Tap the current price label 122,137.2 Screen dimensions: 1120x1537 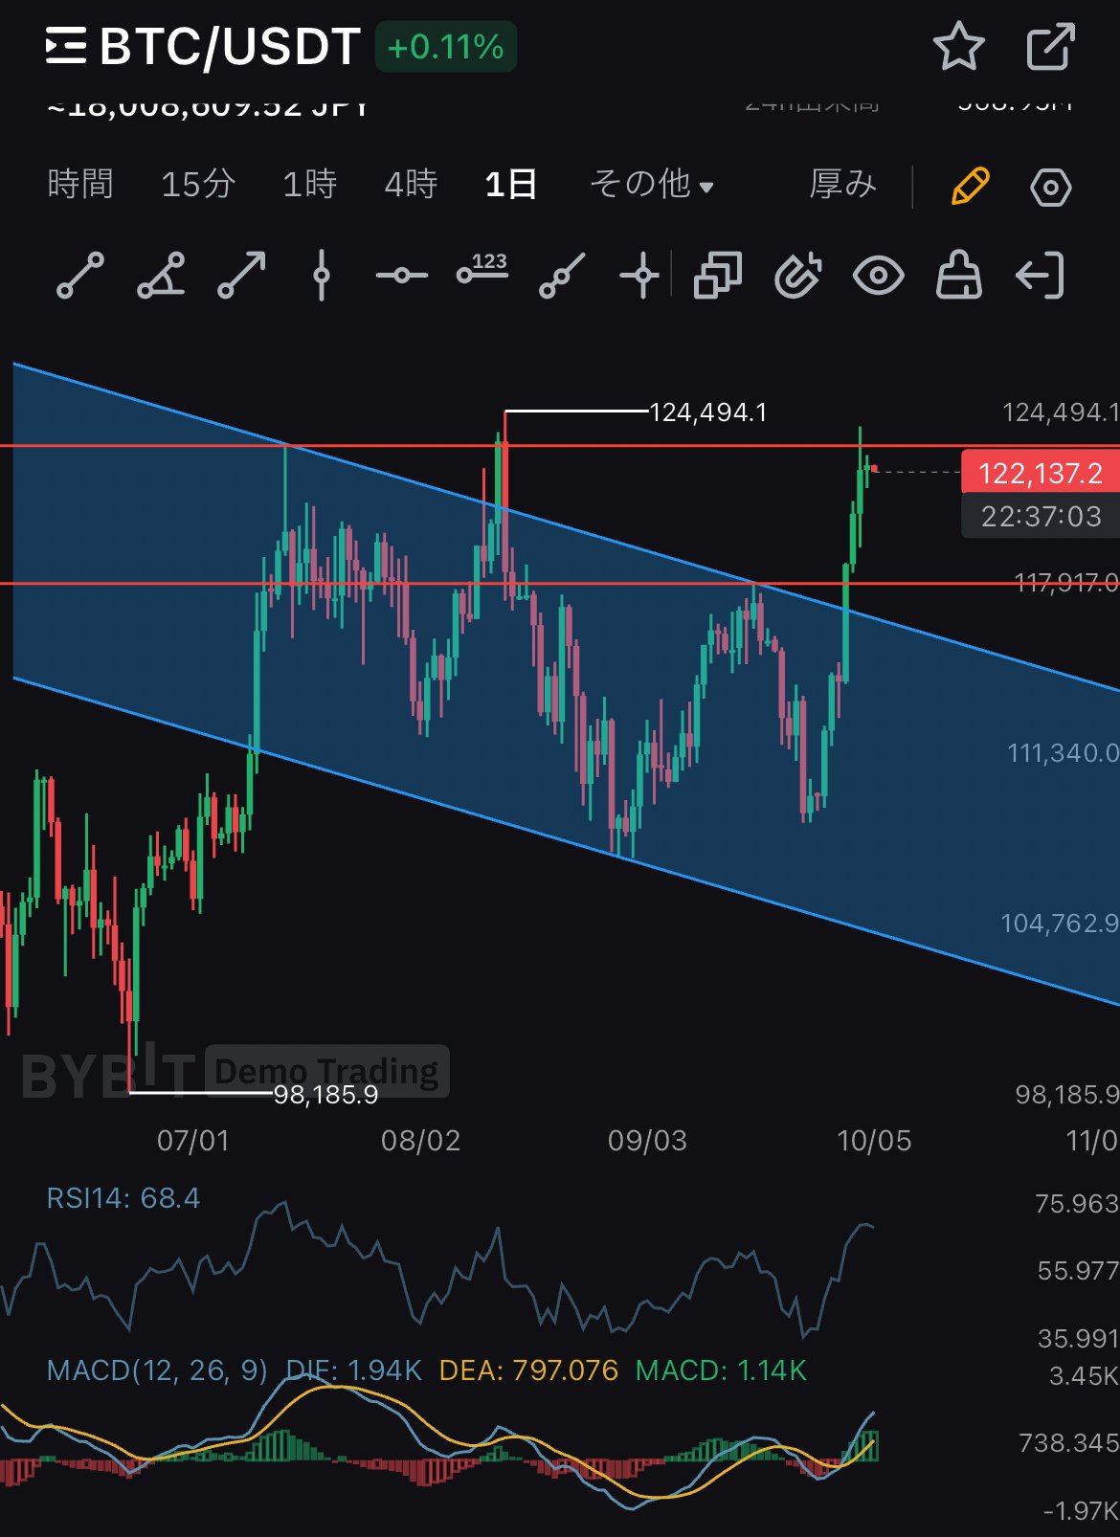point(1041,472)
